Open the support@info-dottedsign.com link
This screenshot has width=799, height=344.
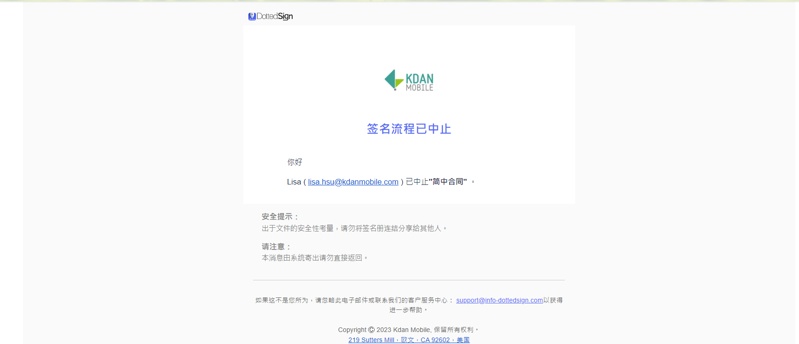(499, 300)
